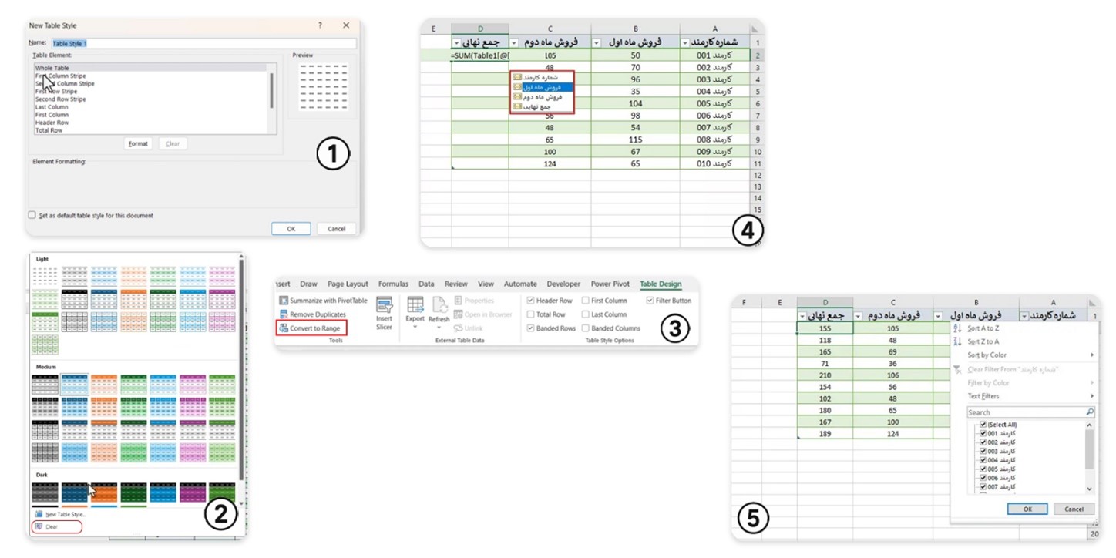Enable the Total Row checkbox

(531, 314)
